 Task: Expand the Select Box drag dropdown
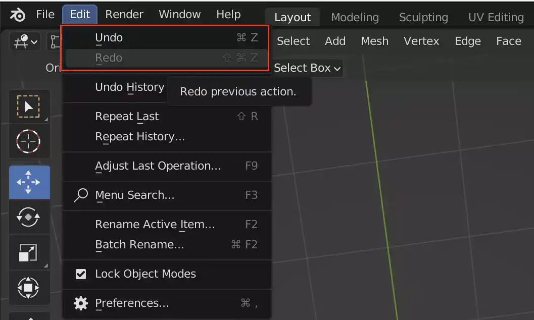(307, 68)
